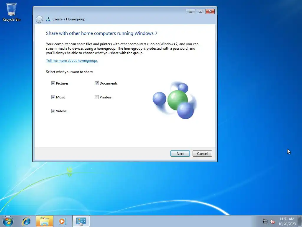
Task: Click the Show desktop strip at taskbar end
Action: (300, 221)
